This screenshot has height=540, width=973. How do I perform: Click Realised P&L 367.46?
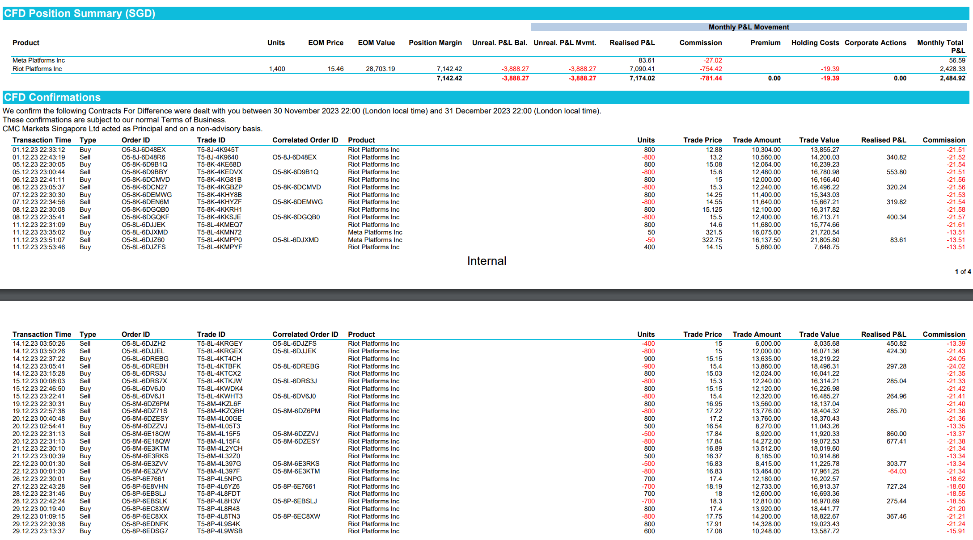897,516
